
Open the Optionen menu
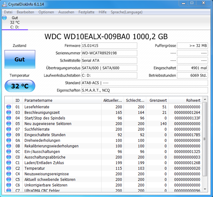pyautogui.click(x=46, y=12)
